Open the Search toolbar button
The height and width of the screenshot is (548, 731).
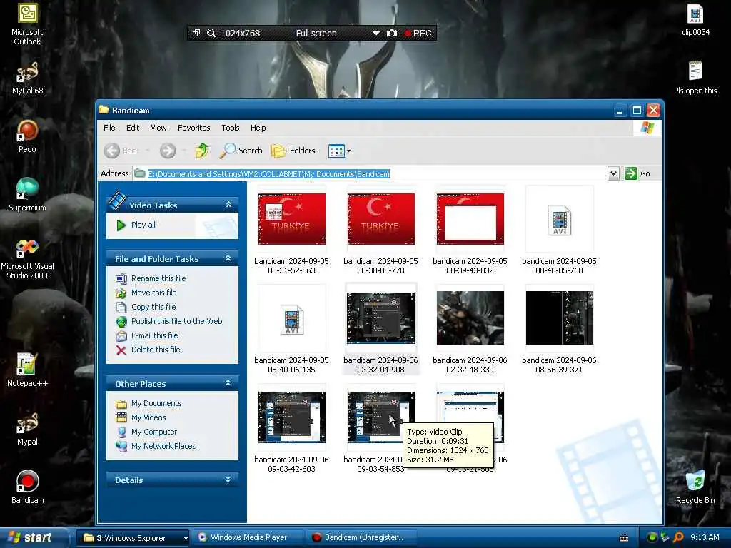tap(241, 151)
